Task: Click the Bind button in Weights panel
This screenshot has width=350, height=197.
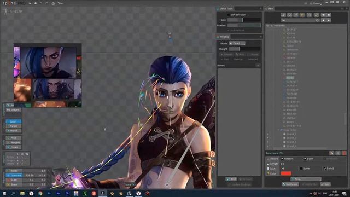Action: pos(231,179)
